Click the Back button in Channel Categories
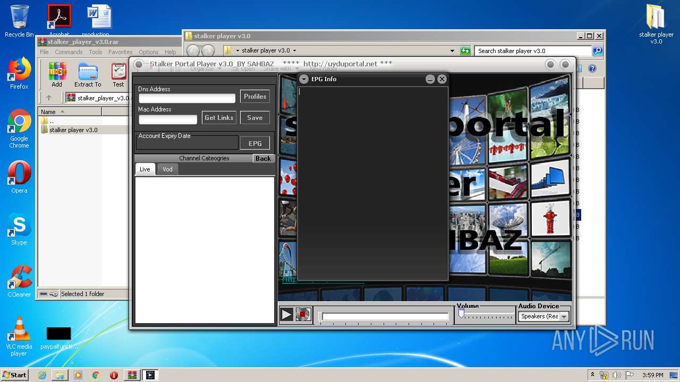The width and height of the screenshot is (680, 382). pos(263,158)
